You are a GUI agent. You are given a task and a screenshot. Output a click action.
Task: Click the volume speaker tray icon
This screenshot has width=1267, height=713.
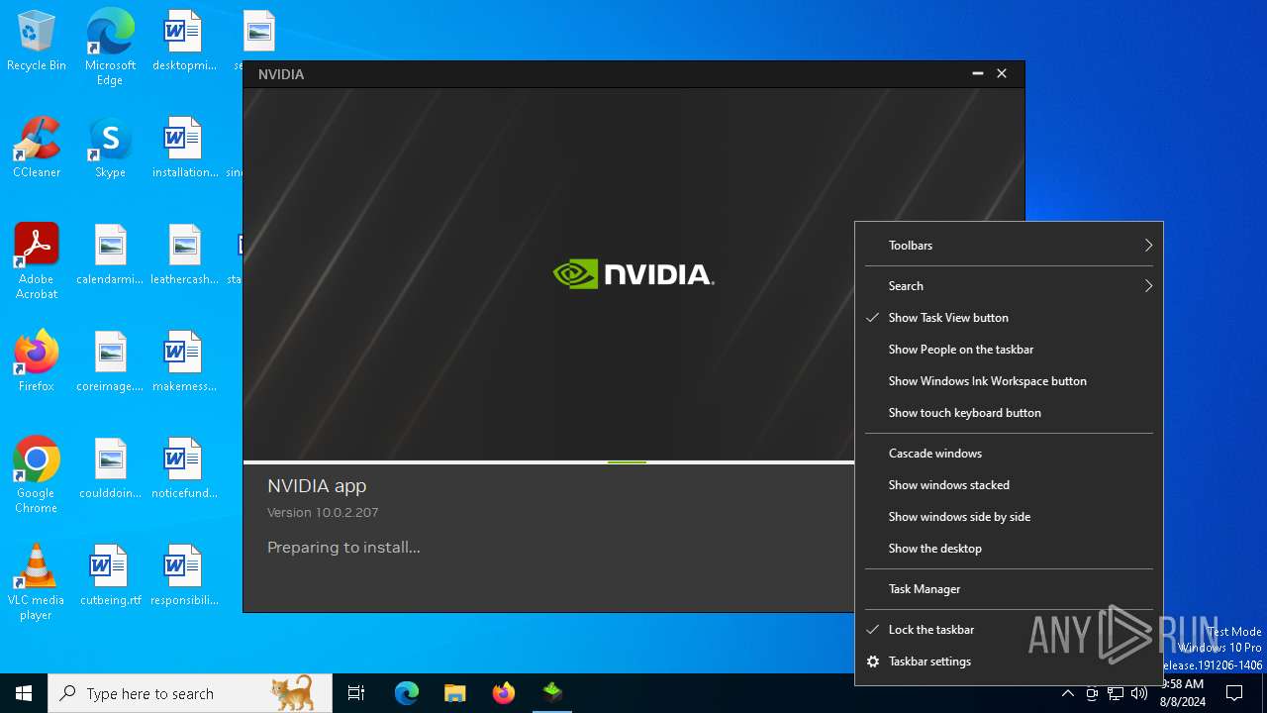pos(1139,693)
